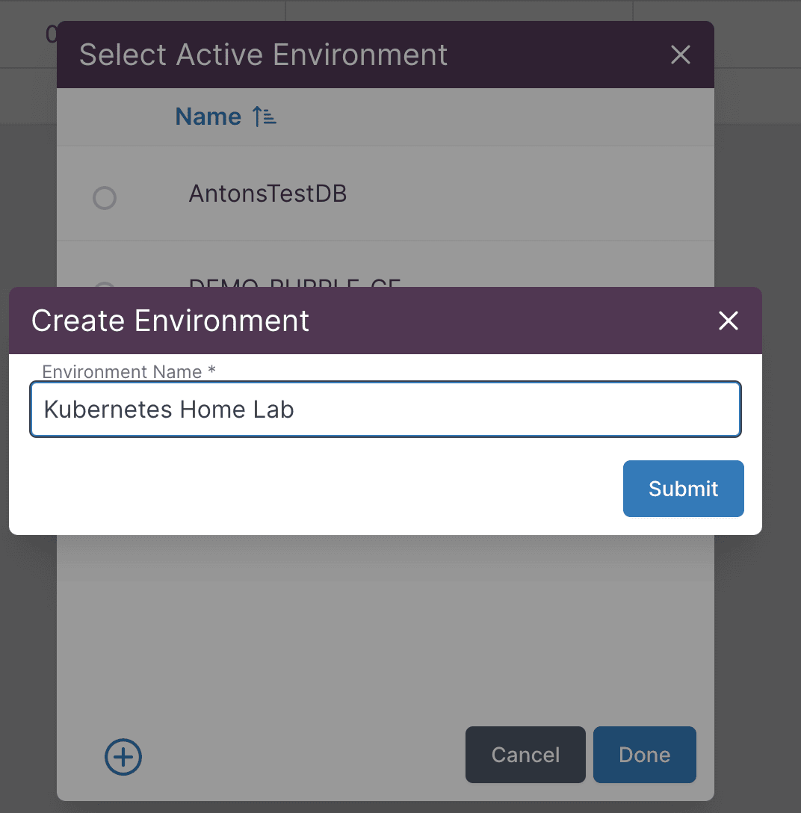Viewport: 801px width, 813px height.
Task: Close the Select Active Environment dialog
Action: (680, 55)
